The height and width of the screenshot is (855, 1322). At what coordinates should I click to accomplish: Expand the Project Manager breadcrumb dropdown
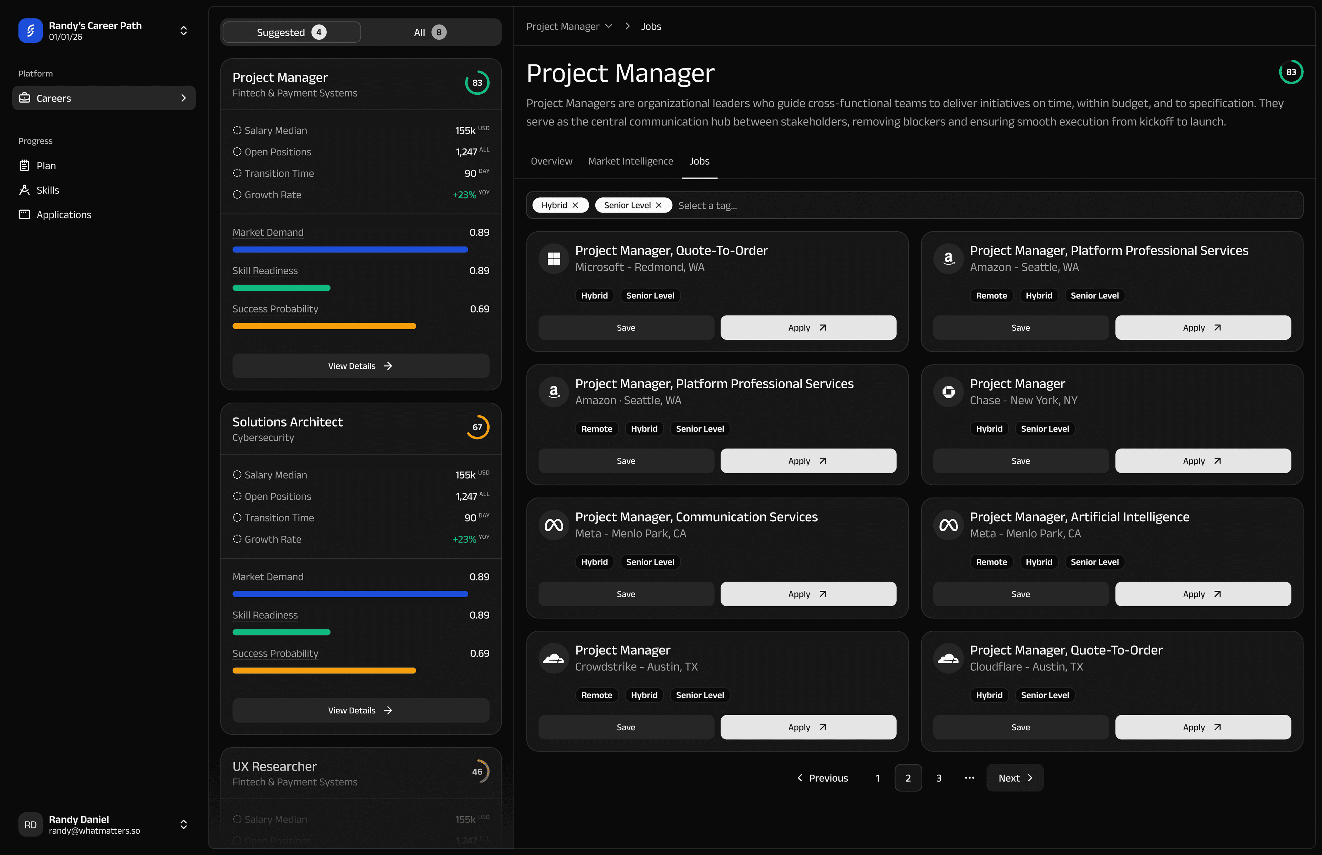pyautogui.click(x=609, y=25)
